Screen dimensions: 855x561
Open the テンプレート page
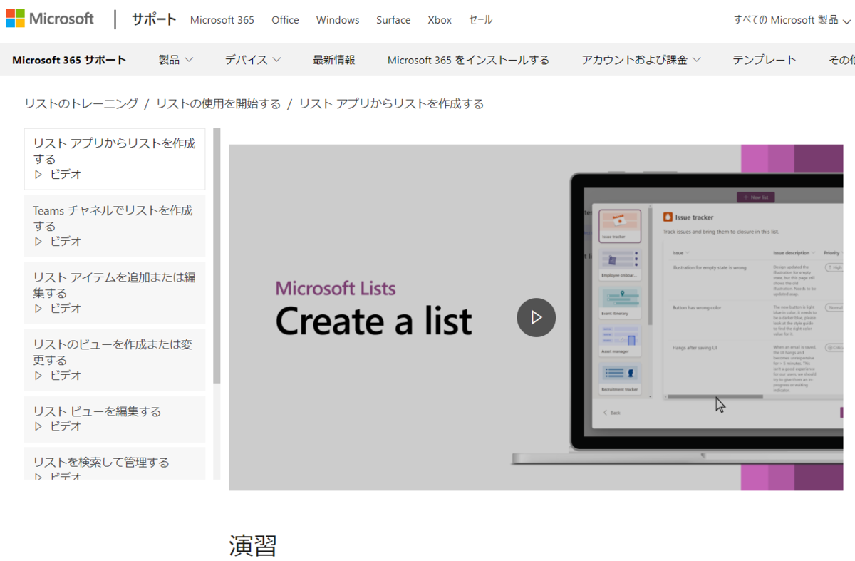click(x=764, y=60)
